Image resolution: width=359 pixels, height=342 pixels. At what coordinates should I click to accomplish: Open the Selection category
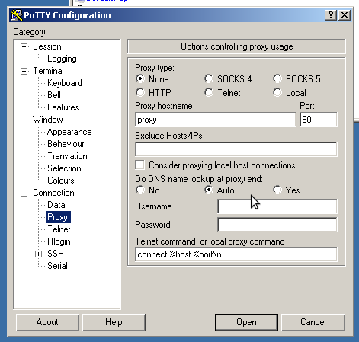[x=64, y=168]
